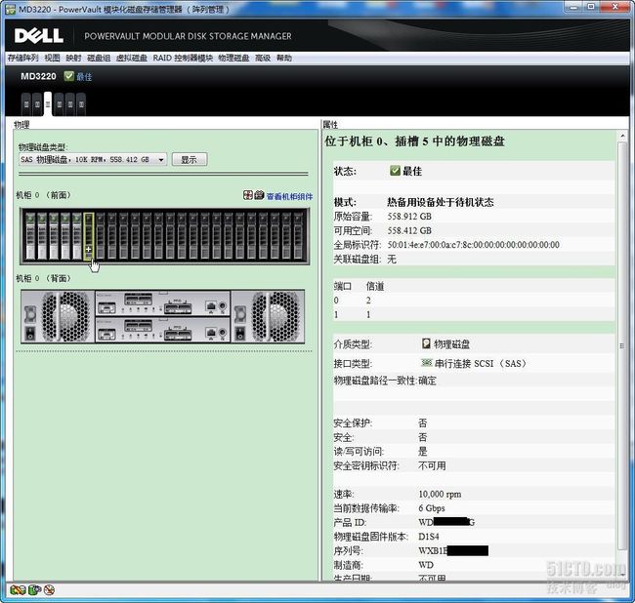Click the raw capacity value 558.912 GB

point(409,217)
